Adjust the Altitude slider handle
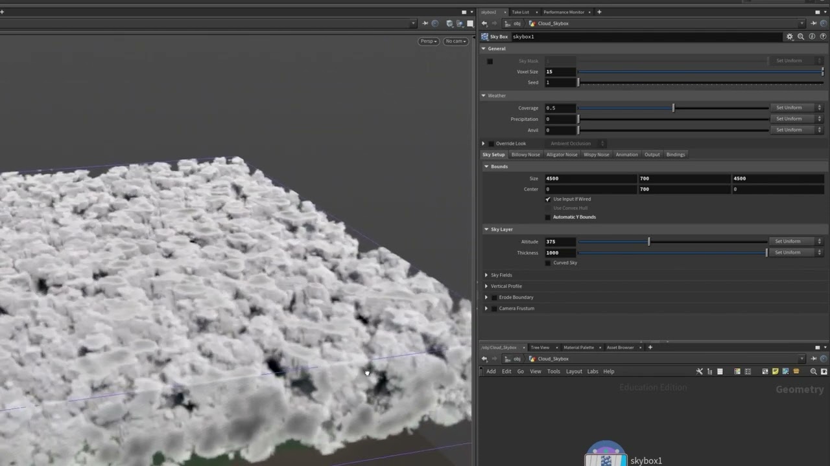The width and height of the screenshot is (830, 466). pyautogui.click(x=648, y=241)
